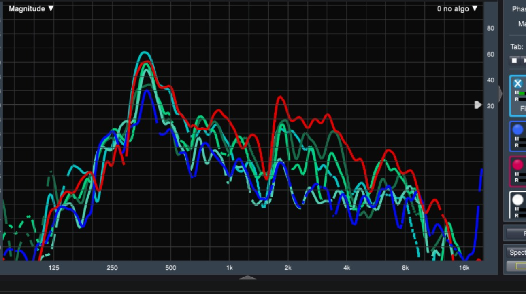Click the 80 dB magnitude scale label
This screenshot has height=294, width=526.
click(490, 28)
